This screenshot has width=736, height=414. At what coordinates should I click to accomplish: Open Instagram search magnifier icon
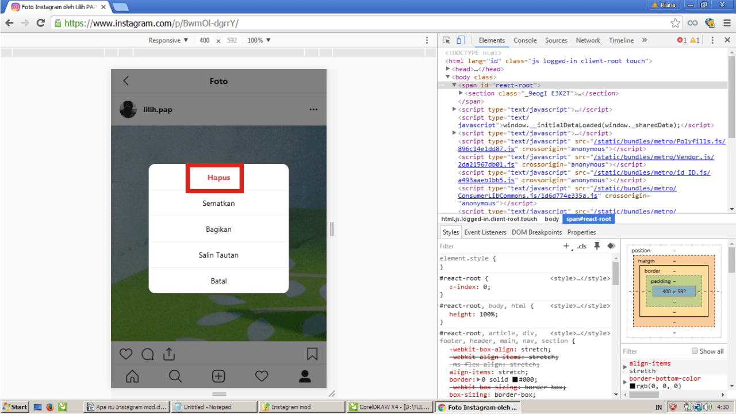pos(175,377)
